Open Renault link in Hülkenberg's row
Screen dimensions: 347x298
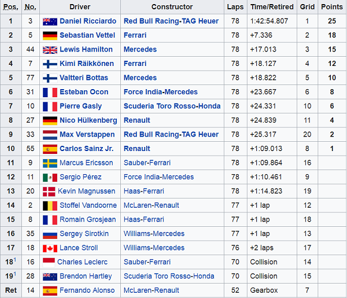point(136,120)
